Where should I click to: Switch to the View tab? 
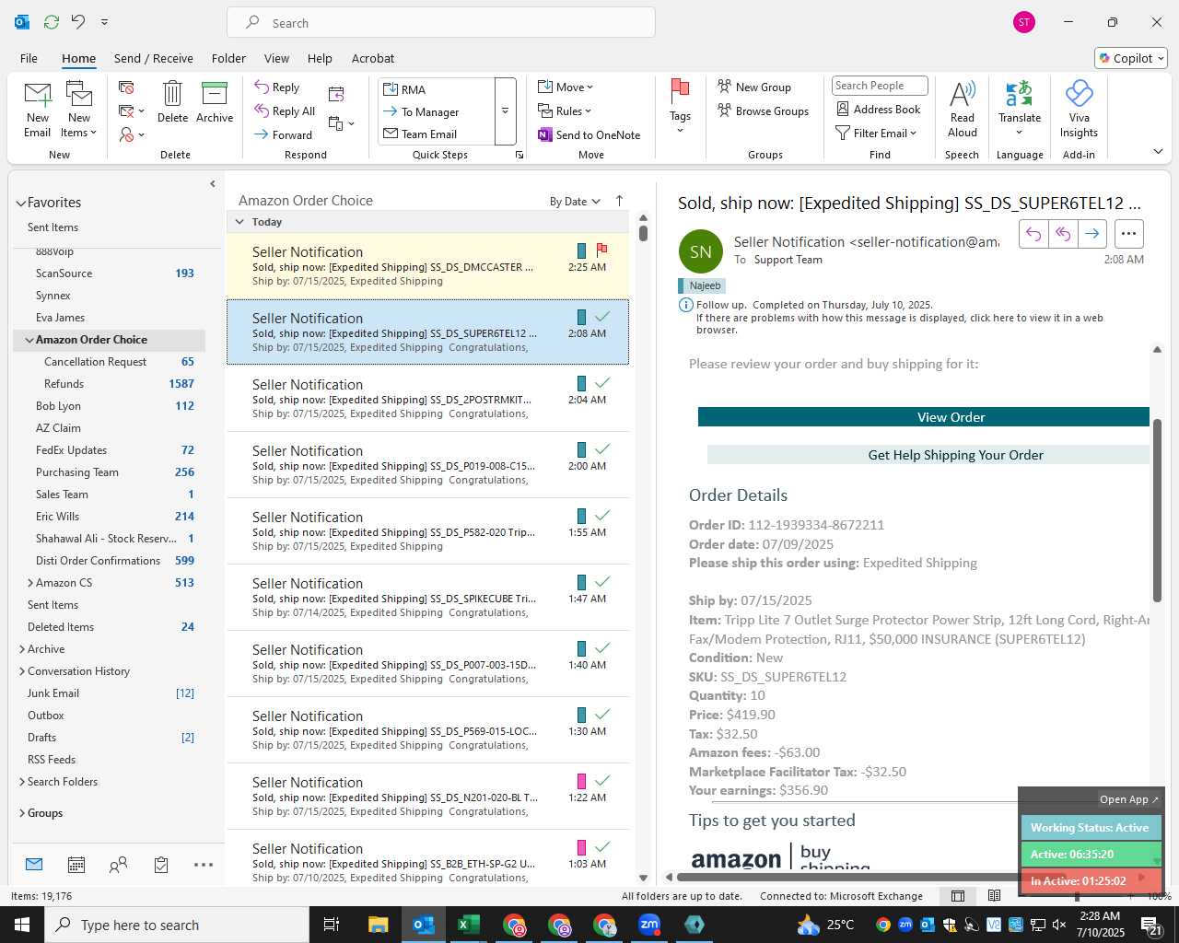pyautogui.click(x=276, y=58)
